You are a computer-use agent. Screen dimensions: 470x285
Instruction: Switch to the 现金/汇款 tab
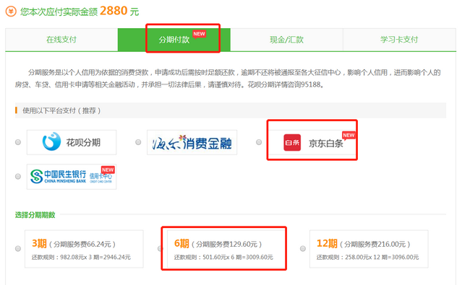pos(286,40)
